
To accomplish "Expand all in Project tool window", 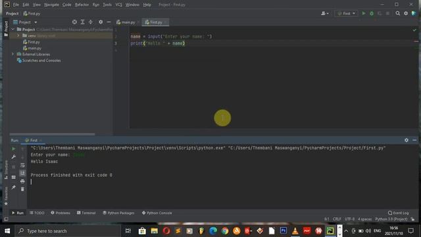I will click(82, 22).
